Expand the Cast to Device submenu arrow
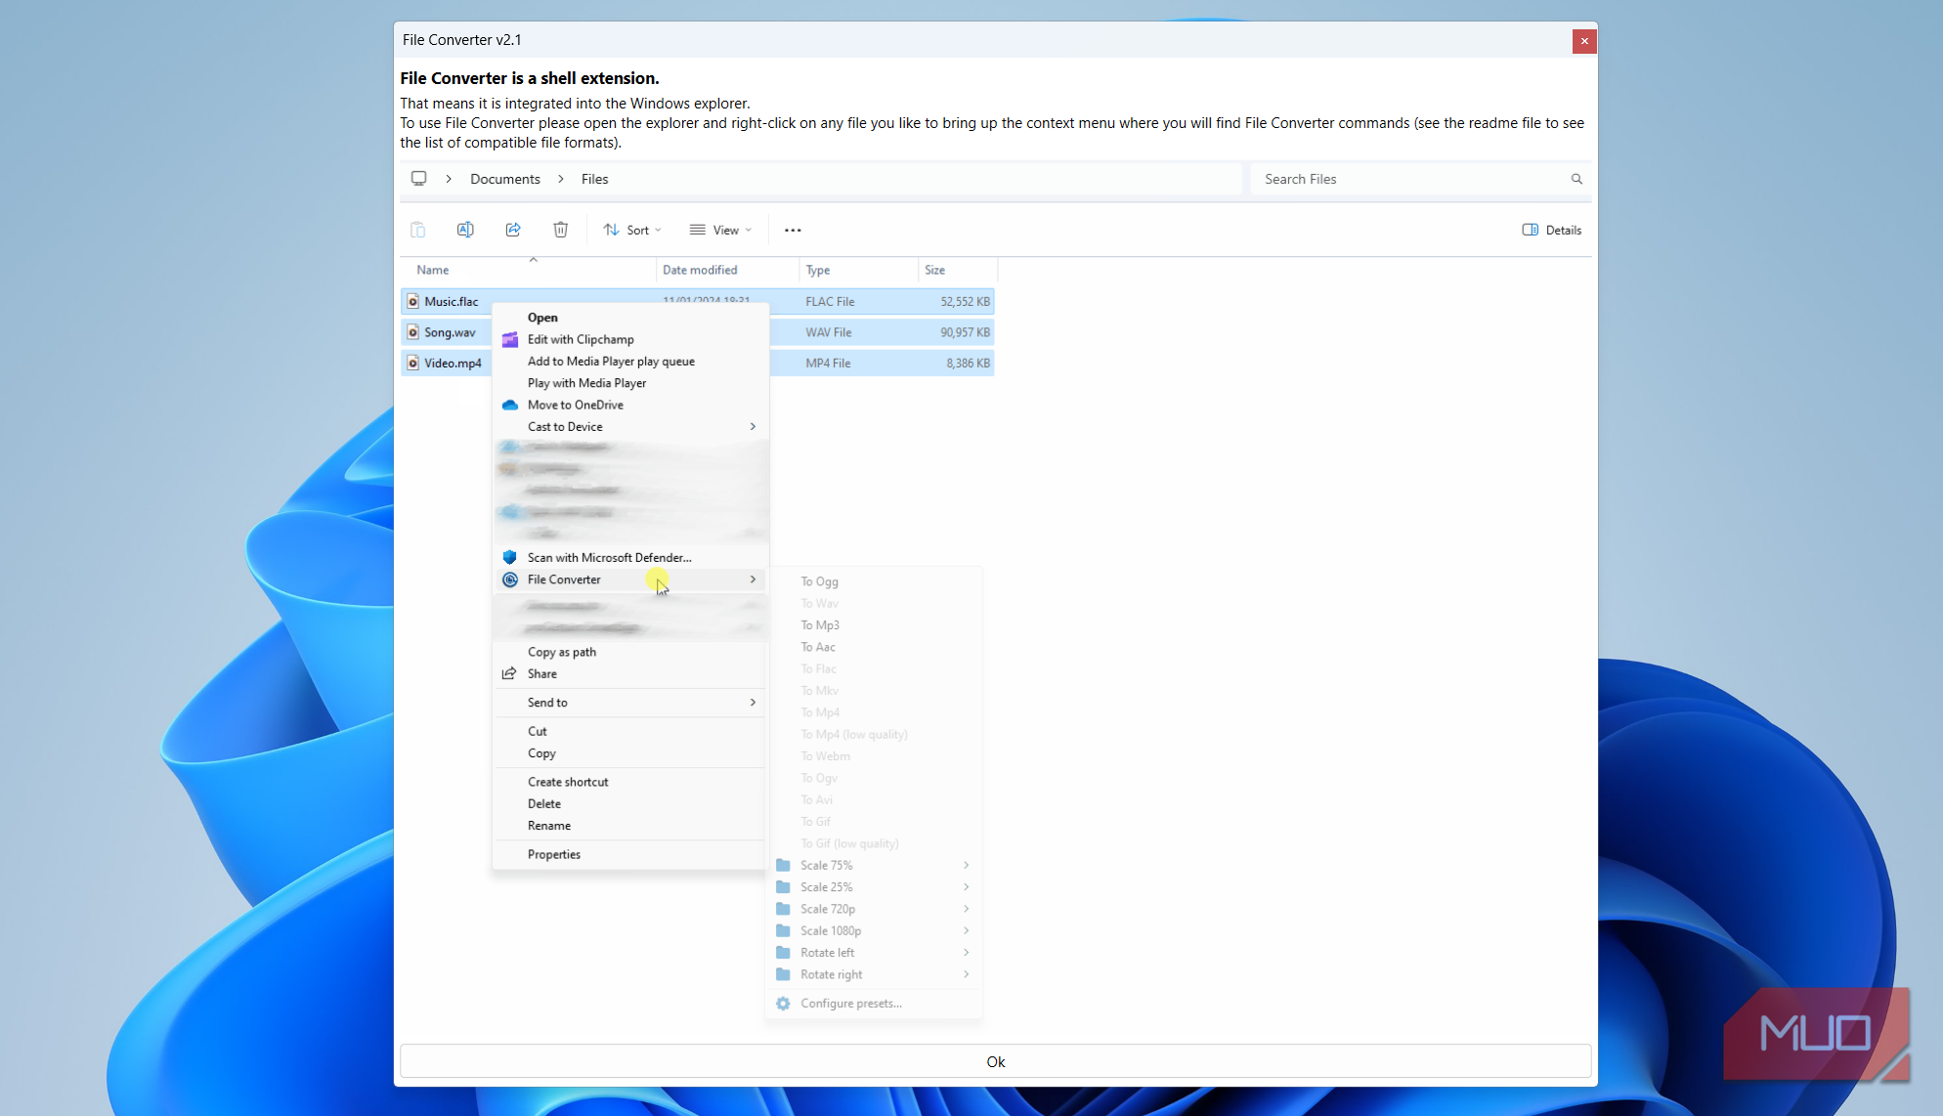Viewport: 1943px width, 1116px height. [753, 427]
